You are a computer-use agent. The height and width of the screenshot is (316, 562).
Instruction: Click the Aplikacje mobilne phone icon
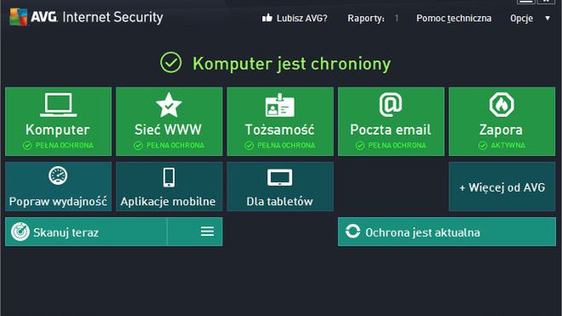(x=169, y=177)
